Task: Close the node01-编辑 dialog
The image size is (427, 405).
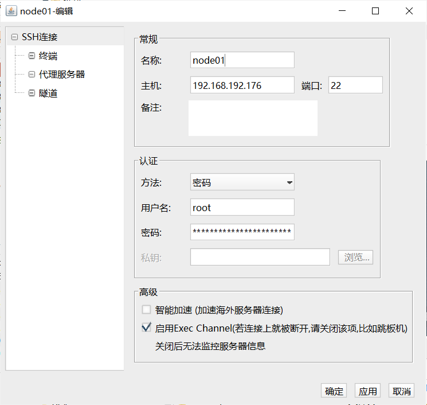Action: tap(409, 11)
